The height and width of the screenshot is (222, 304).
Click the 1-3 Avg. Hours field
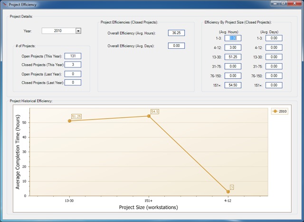tap(233, 38)
